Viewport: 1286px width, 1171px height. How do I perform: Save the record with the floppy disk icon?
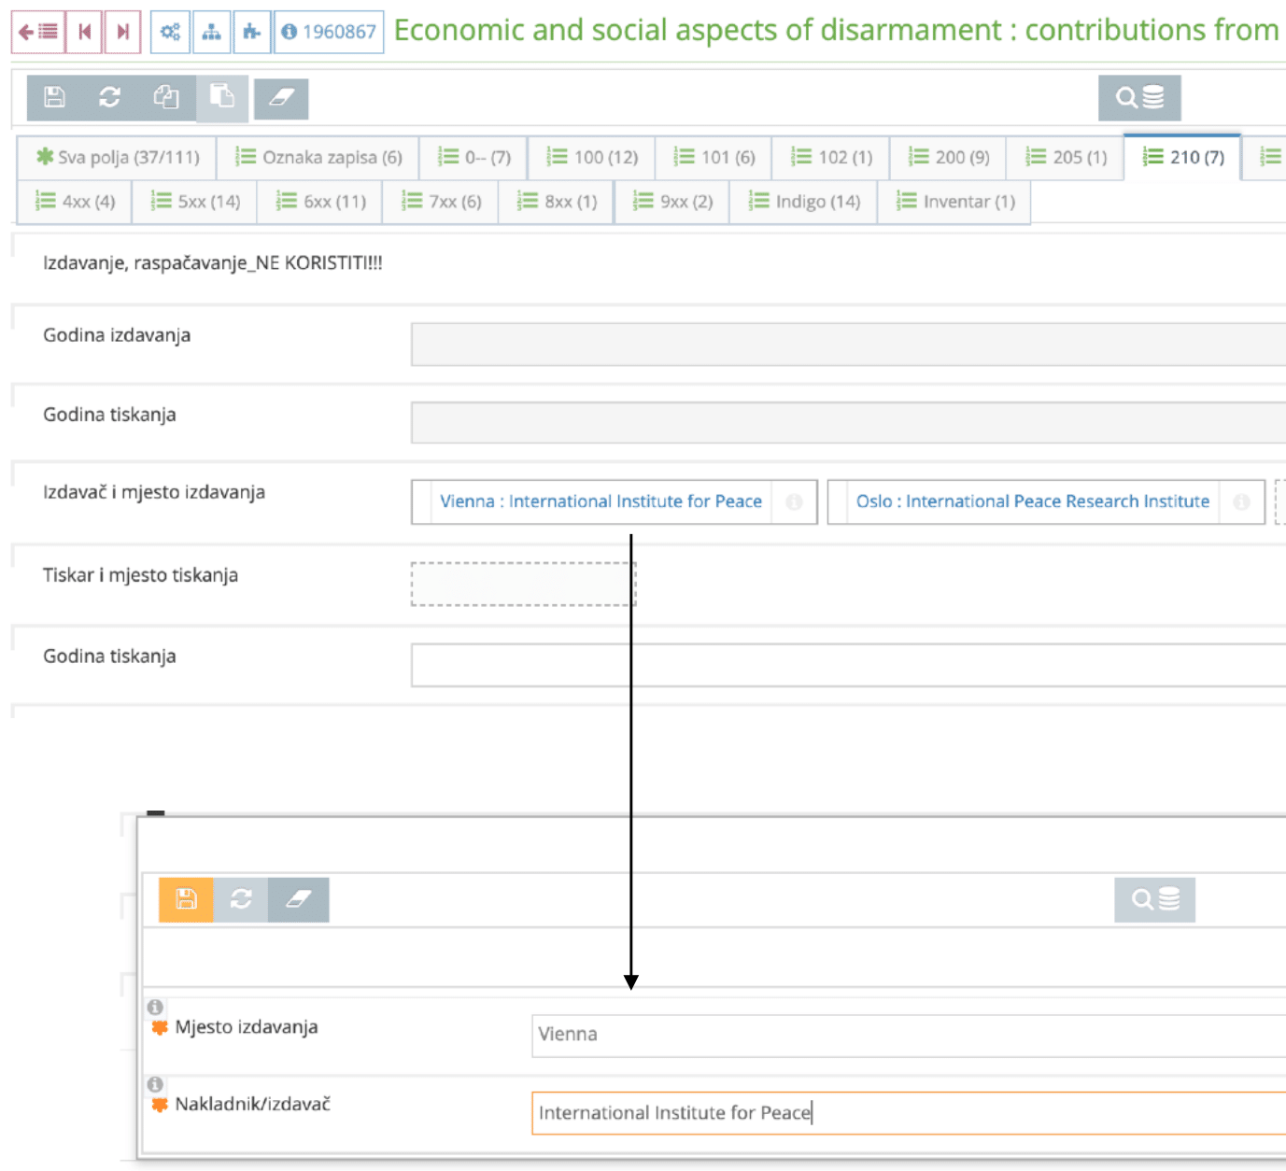(x=54, y=96)
